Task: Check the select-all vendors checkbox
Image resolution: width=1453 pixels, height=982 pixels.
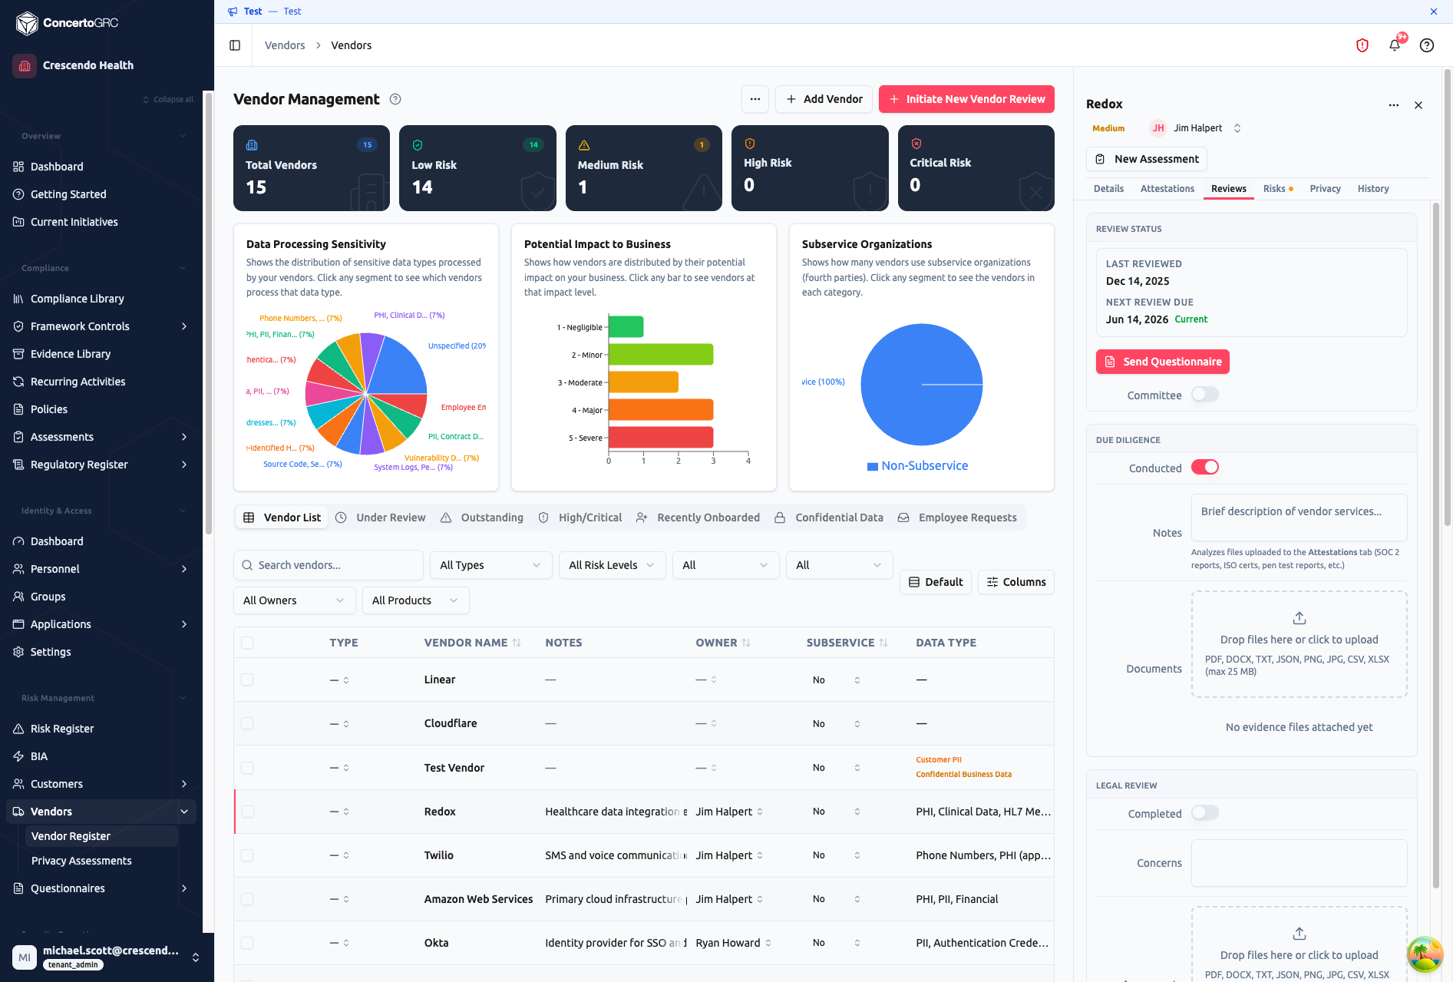Action: (247, 643)
